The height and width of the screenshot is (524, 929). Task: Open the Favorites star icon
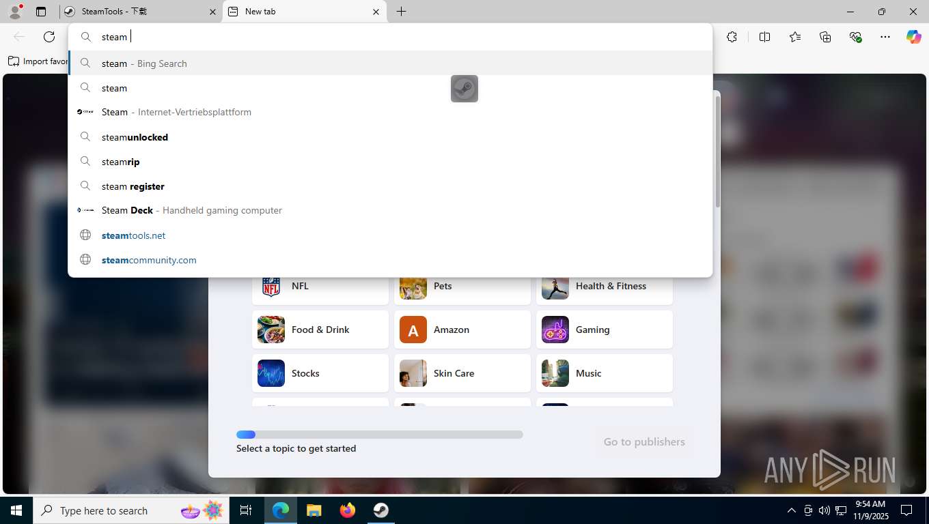click(x=795, y=37)
